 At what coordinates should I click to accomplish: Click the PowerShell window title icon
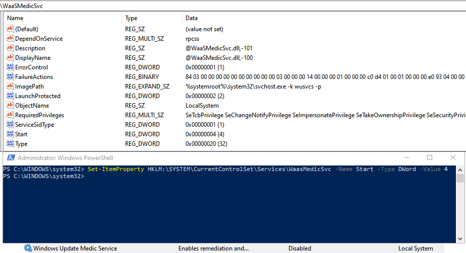pos(10,157)
